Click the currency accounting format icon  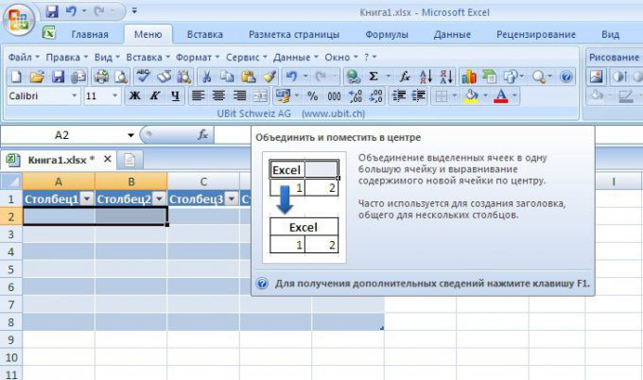[283, 96]
